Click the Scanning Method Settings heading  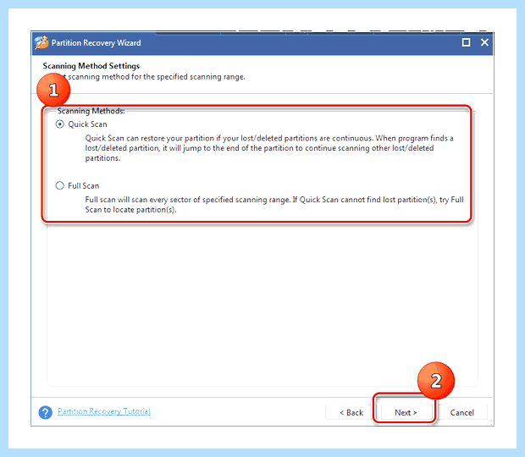91,66
